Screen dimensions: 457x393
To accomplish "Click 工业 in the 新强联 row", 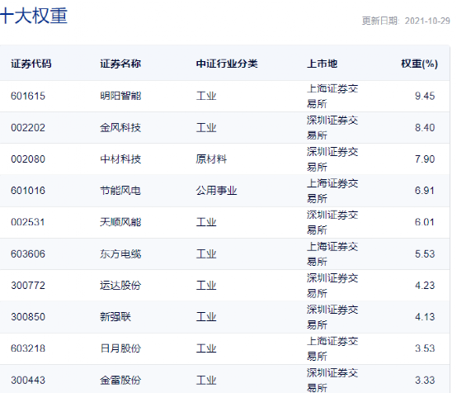I will pos(206,317).
